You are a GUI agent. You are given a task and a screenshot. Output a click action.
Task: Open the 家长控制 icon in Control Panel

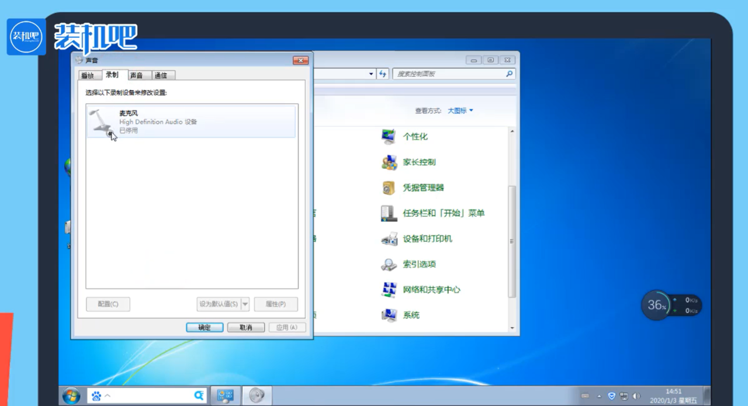(389, 162)
